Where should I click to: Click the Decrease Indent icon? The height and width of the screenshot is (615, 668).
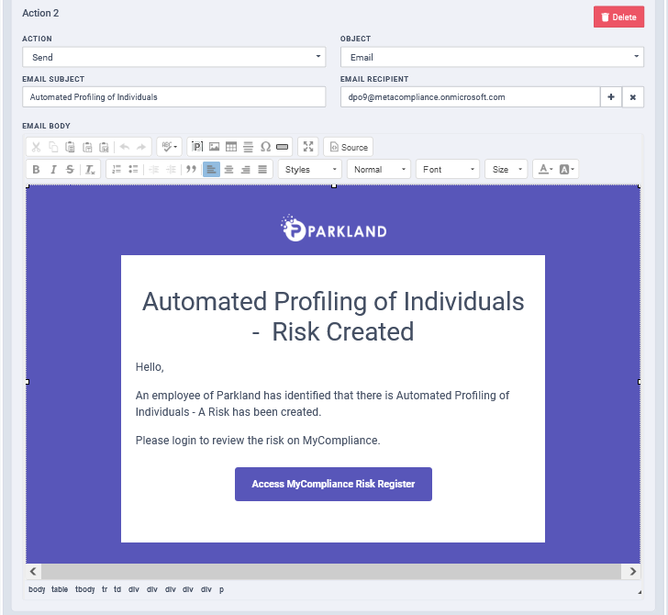click(x=154, y=170)
